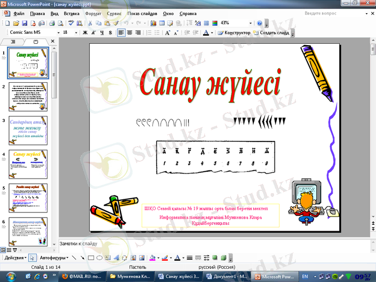376x282 pixels.
Task: Select the Oval drawing tool
Action: click(x=100, y=258)
